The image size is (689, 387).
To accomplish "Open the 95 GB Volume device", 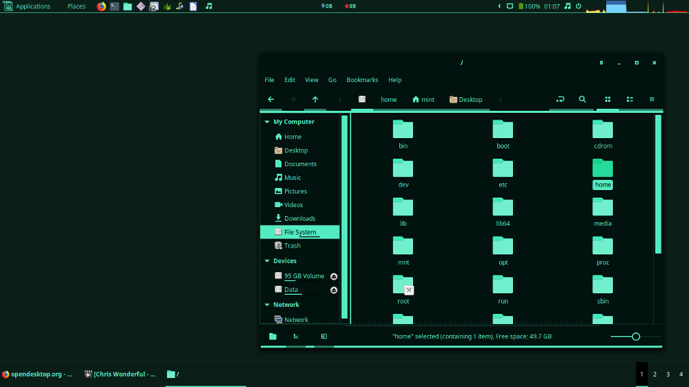I will (304, 276).
